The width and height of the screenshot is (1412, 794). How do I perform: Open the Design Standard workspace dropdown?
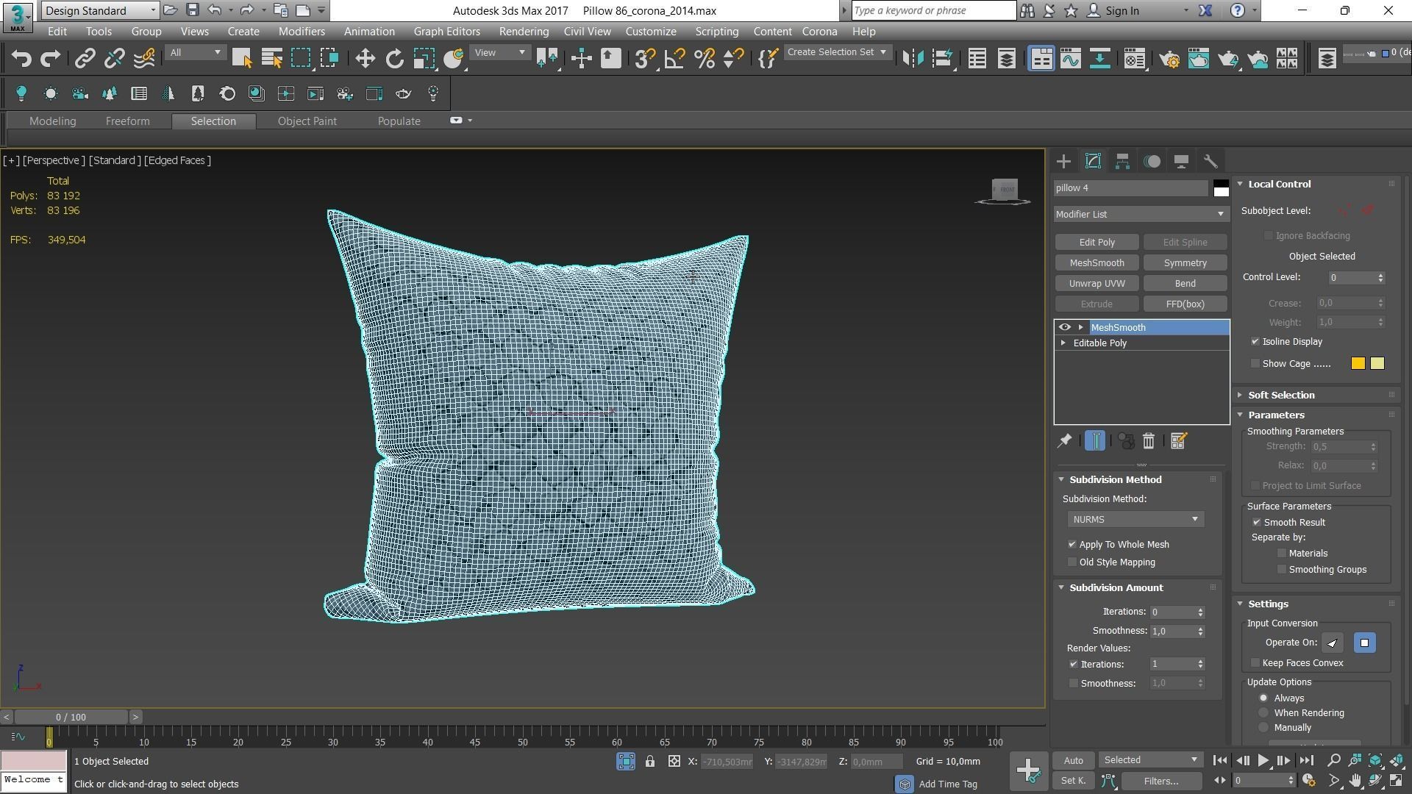[100, 10]
